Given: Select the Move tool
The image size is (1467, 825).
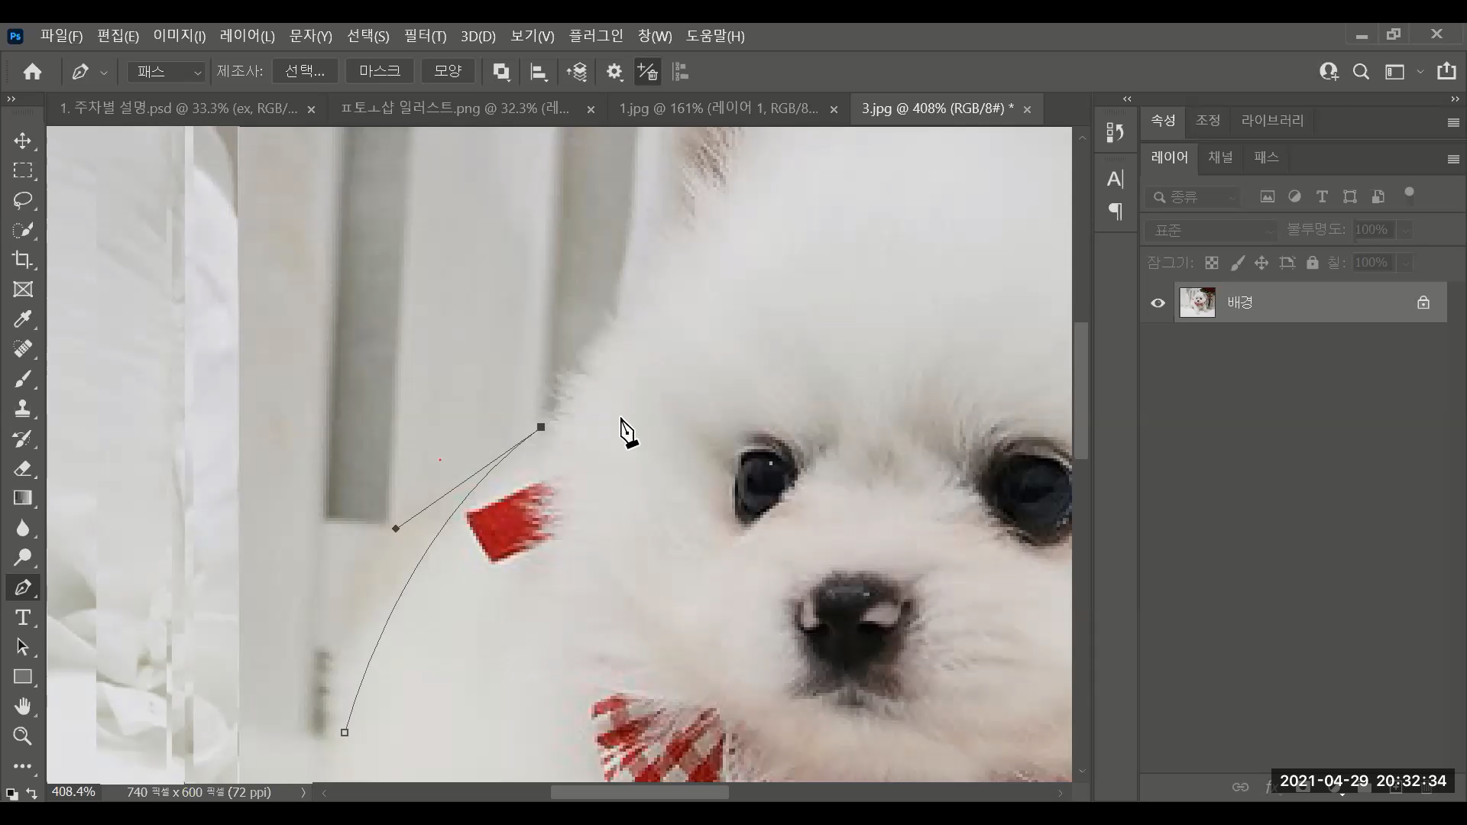Looking at the screenshot, I should click(x=23, y=141).
